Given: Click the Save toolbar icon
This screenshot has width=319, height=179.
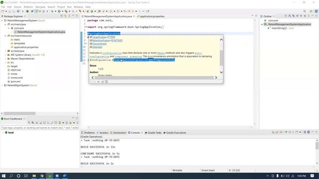Looking at the screenshot, I should 9,11.
